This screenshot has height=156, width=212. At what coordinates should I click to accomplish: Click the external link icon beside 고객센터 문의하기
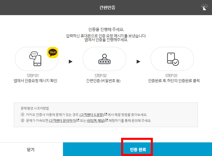click(77, 120)
